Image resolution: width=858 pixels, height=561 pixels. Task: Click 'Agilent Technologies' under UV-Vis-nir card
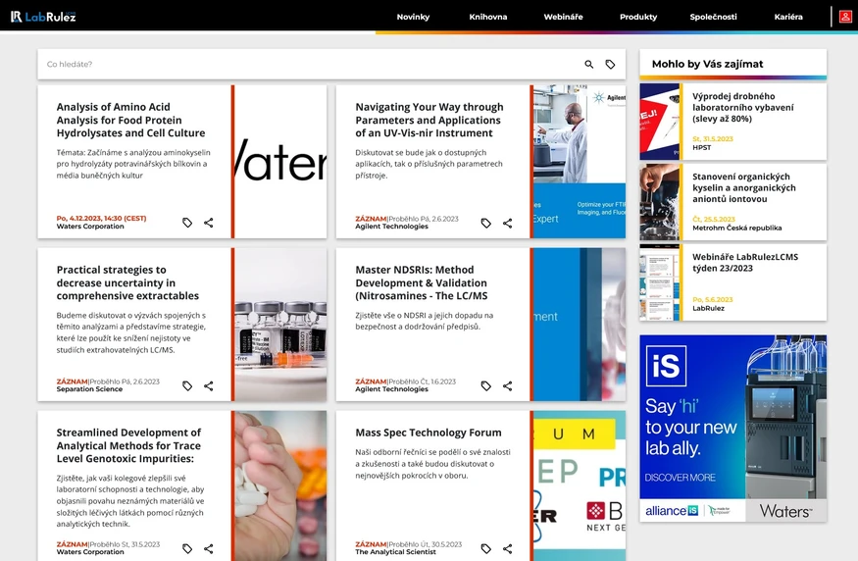click(x=392, y=227)
